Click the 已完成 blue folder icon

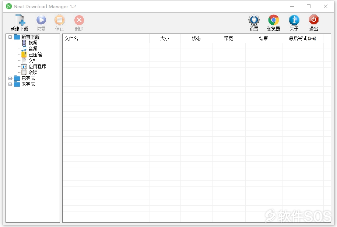pos(17,78)
